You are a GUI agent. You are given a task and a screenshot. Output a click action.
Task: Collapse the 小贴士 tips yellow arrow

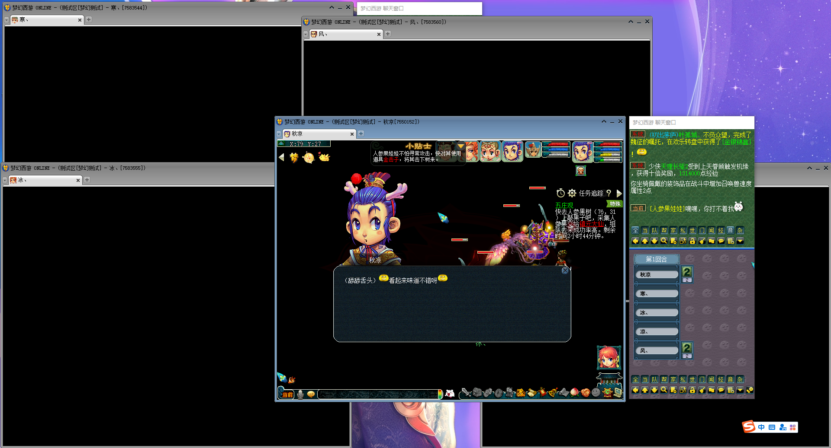(461, 146)
